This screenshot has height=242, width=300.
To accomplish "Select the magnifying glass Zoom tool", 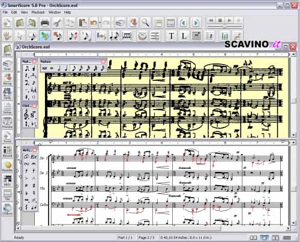I will (145, 23).
